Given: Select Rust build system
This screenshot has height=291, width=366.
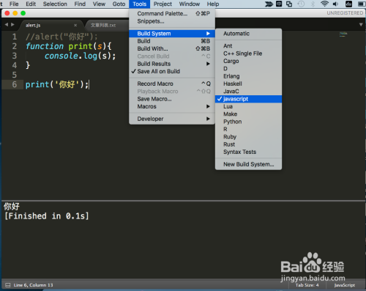Looking at the screenshot, I should pyautogui.click(x=248, y=144).
